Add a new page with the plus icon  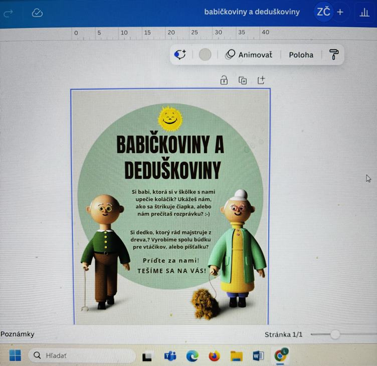(x=261, y=80)
